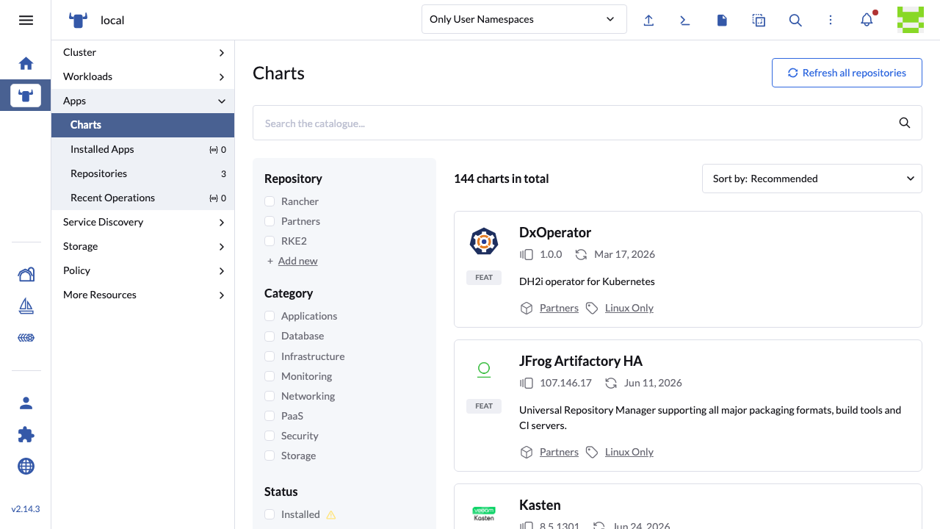Expand the More Resources section
The image size is (940, 529).
(142, 295)
